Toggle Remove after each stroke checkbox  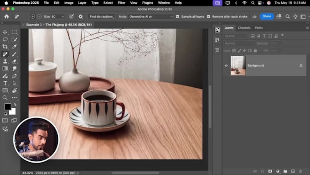208,16
